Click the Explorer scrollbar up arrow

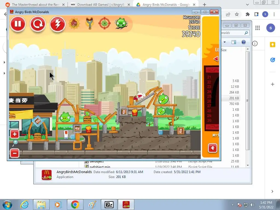(x=248, y=49)
